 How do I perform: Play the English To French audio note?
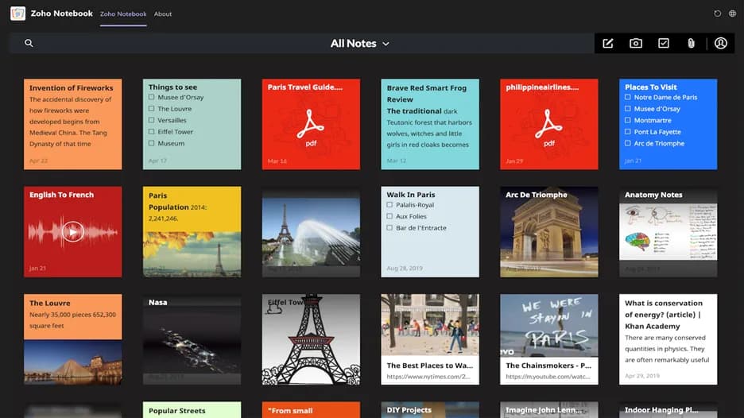72,232
